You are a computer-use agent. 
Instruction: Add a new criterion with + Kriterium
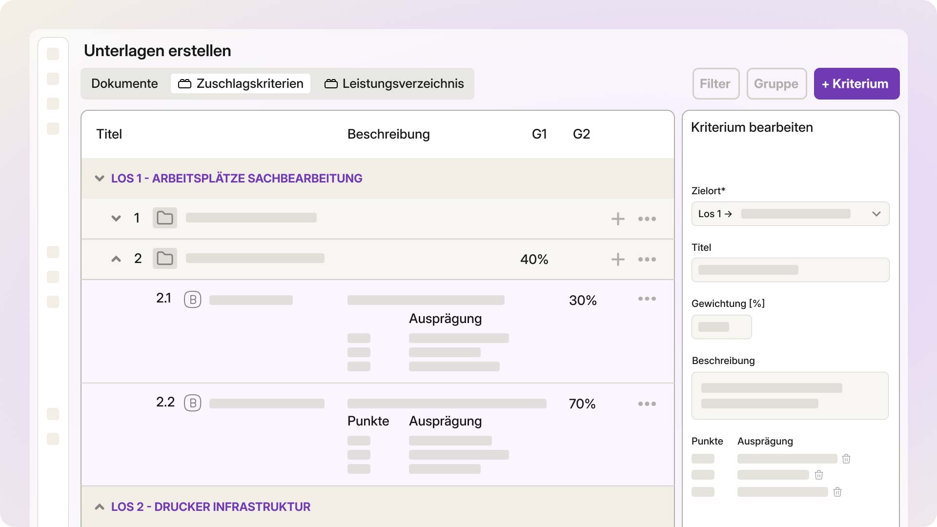tap(856, 84)
